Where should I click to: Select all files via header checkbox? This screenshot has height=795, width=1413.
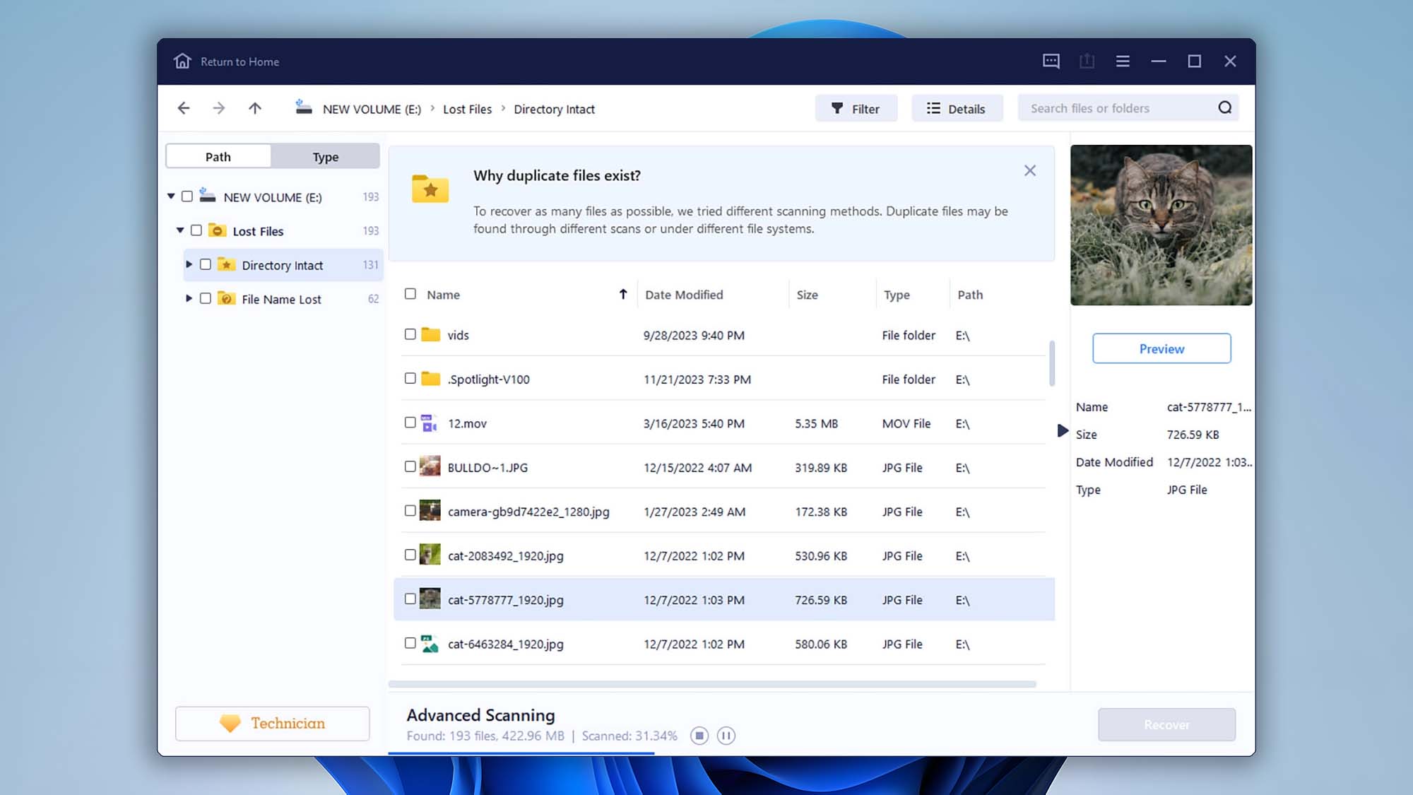(x=410, y=294)
